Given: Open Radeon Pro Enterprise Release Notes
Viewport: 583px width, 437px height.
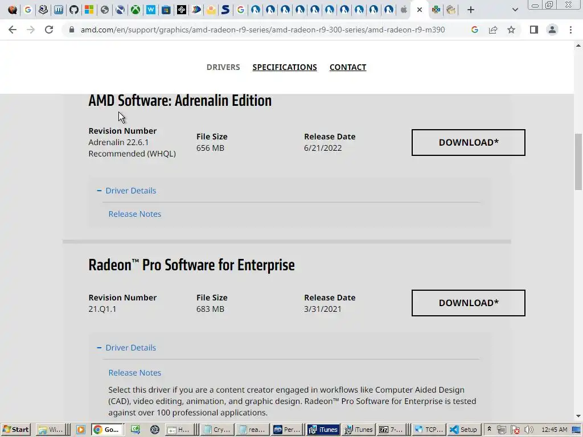Looking at the screenshot, I should point(135,373).
